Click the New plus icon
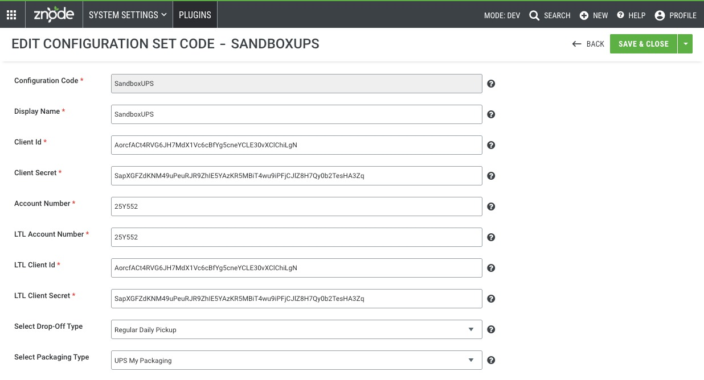Viewport: 704px width, 380px height. pyautogui.click(x=584, y=16)
